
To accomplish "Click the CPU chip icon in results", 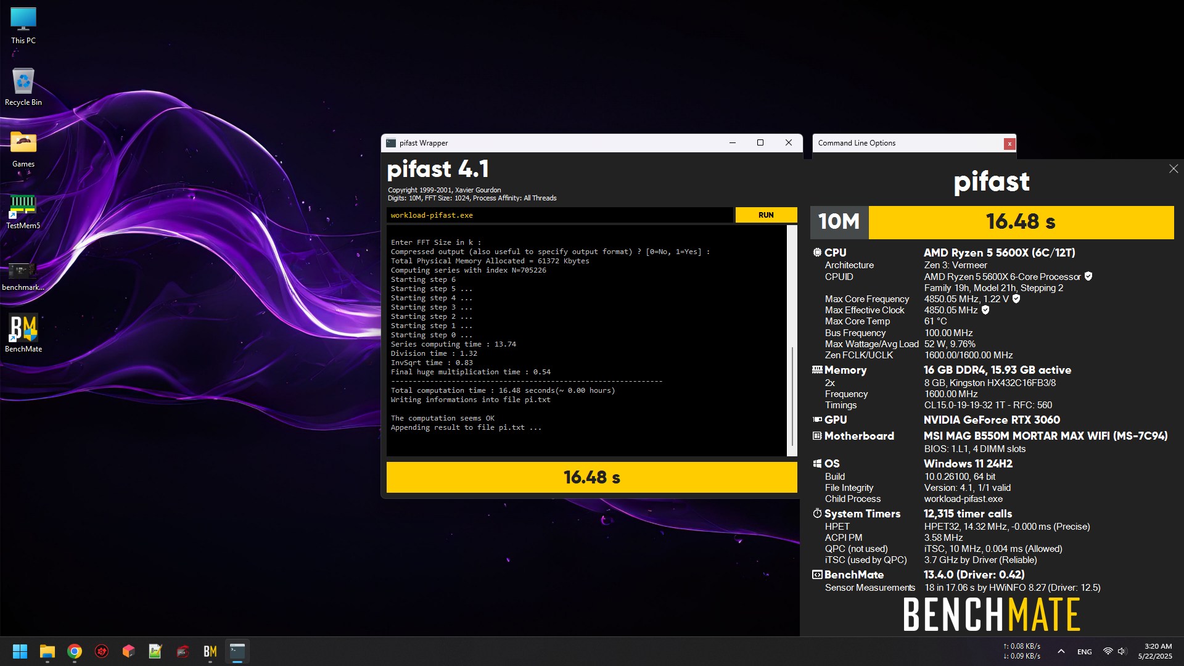I will click(x=817, y=252).
